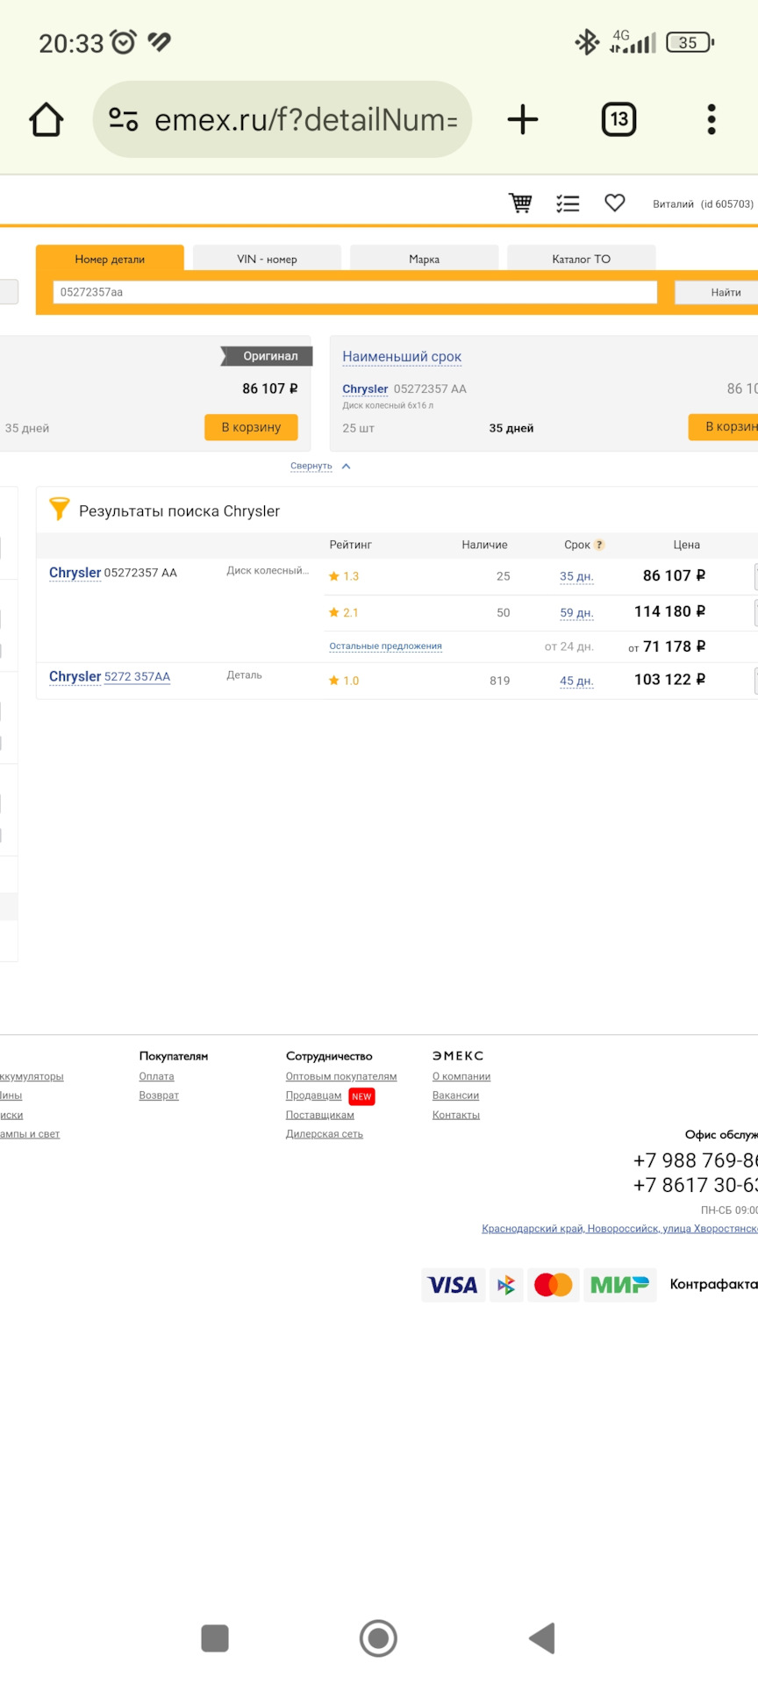Click the 1.3 star rating
This screenshot has height=1684, width=758.
tap(344, 576)
